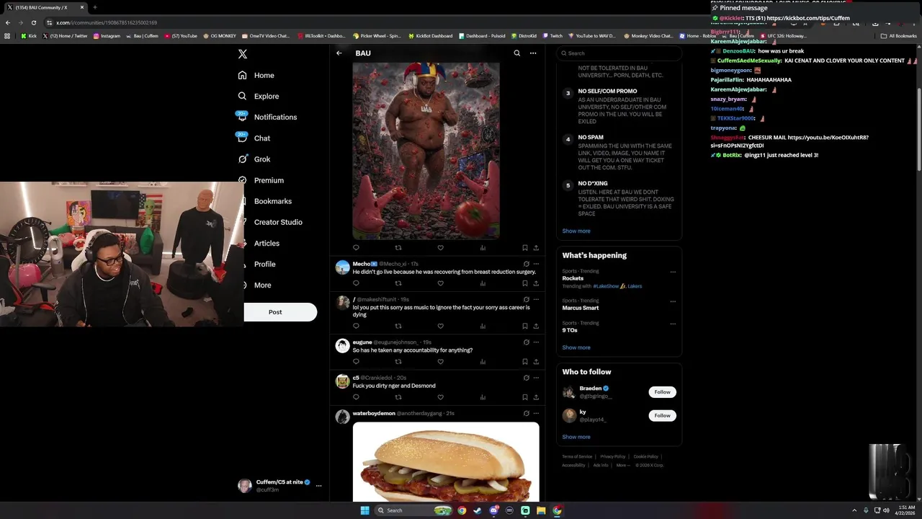Like eugune's accountability post

(440, 362)
